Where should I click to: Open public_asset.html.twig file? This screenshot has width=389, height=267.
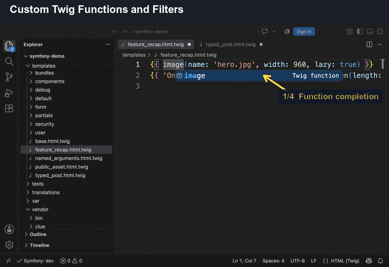[x=66, y=167]
